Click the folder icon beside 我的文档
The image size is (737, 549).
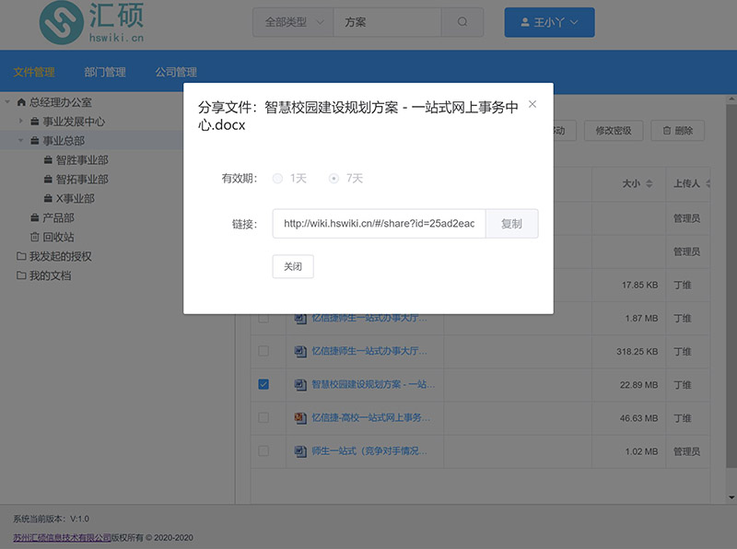click(19, 274)
